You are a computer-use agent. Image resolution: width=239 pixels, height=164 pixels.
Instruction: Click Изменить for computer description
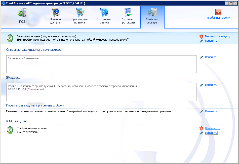click(x=211, y=57)
